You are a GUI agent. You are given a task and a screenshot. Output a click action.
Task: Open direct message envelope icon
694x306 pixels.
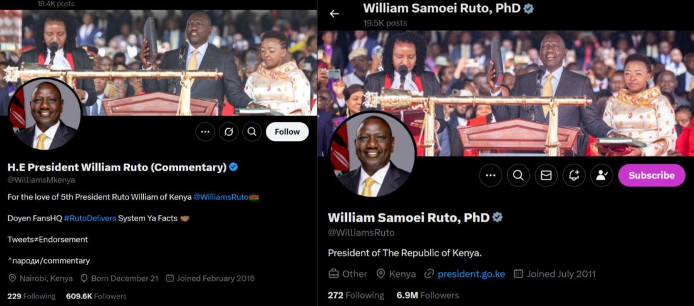pos(546,175)
